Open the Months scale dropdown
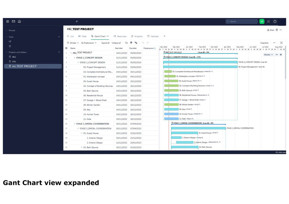Viewport: 289px width, 204px height. pyautogui.click(x=268, y=55)
